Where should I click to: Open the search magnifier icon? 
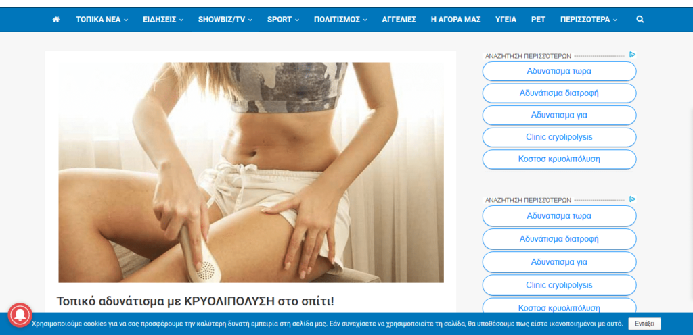640,20
